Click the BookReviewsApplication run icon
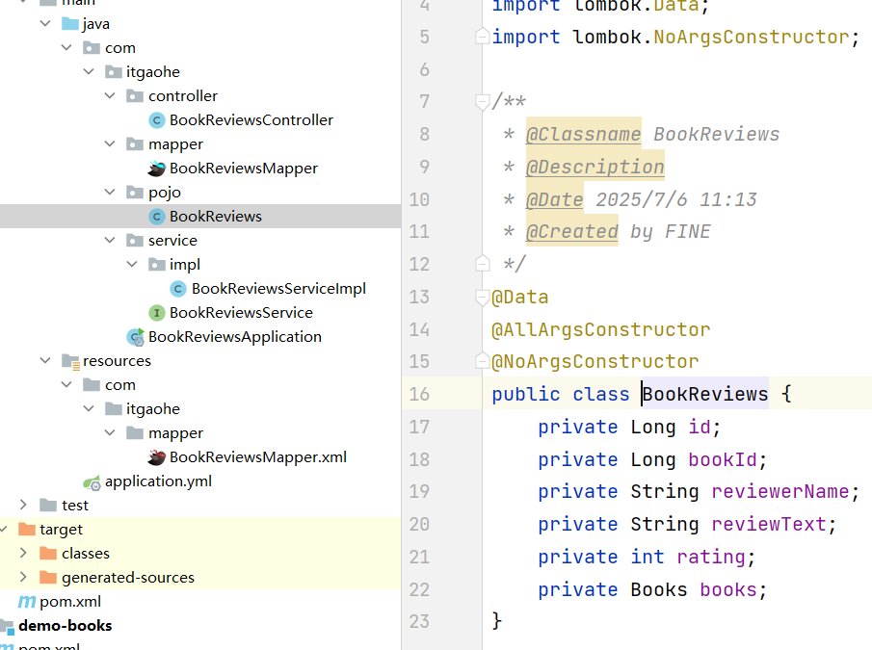Image resolution: width=872 pixels, height=650 pixels. (136, 337)
